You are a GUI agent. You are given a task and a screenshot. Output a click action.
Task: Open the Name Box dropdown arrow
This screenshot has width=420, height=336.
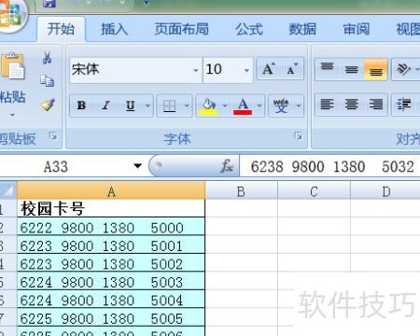click(x=137, y=166)
